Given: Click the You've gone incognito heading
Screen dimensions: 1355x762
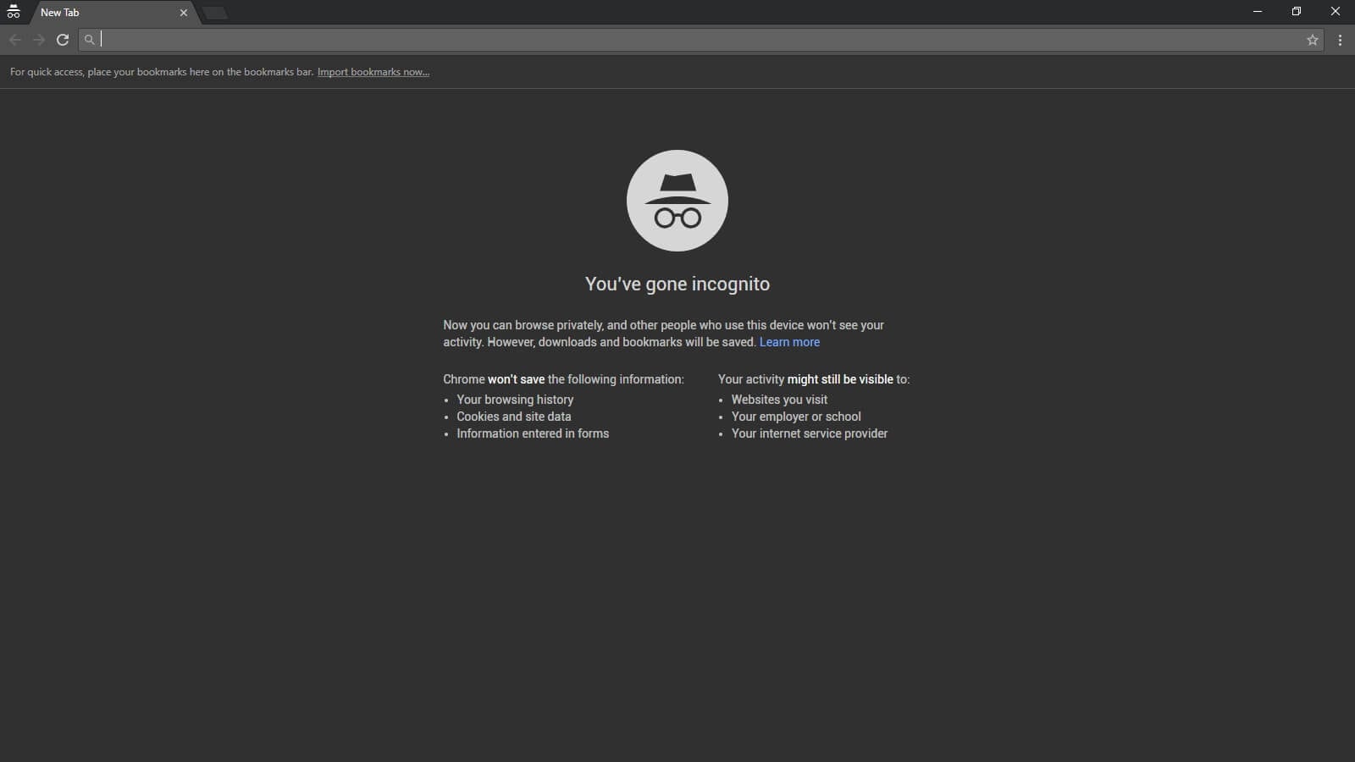Looking at the screenshot, I should pyautogui.click(x=677, y=284).
